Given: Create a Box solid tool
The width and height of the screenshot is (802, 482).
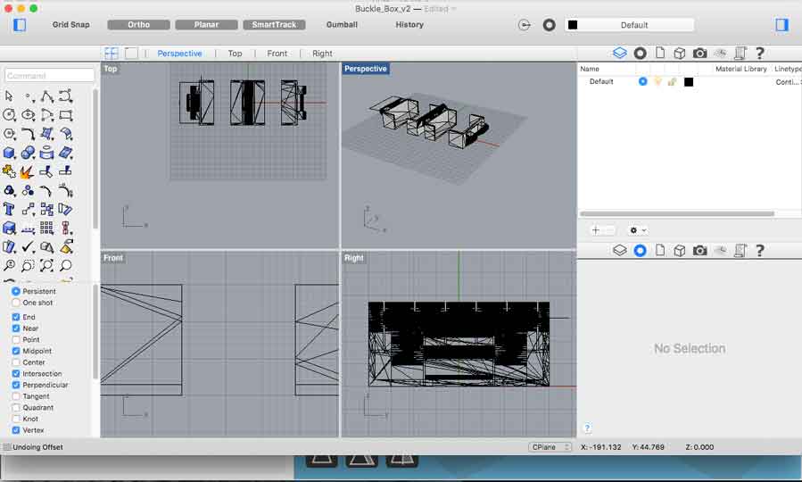Looking at the screenshot, I should click(9, 153).
